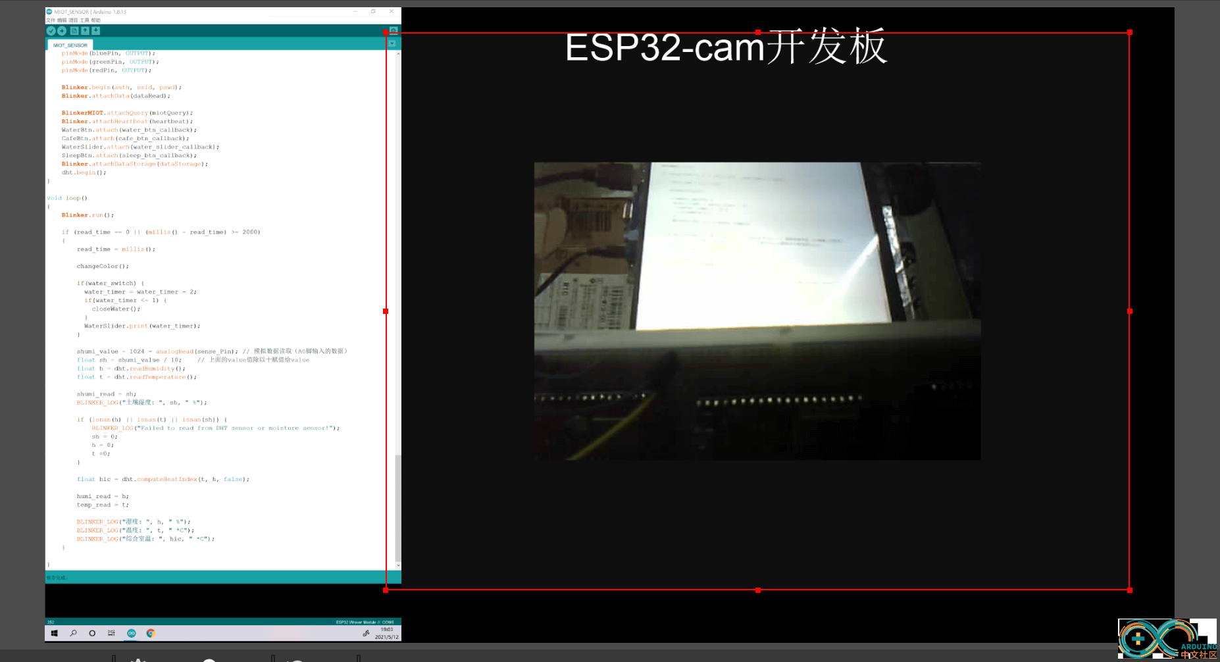1220x662 pixels.
Task: Open the 编辑 menu
Action: coord(62,20)
